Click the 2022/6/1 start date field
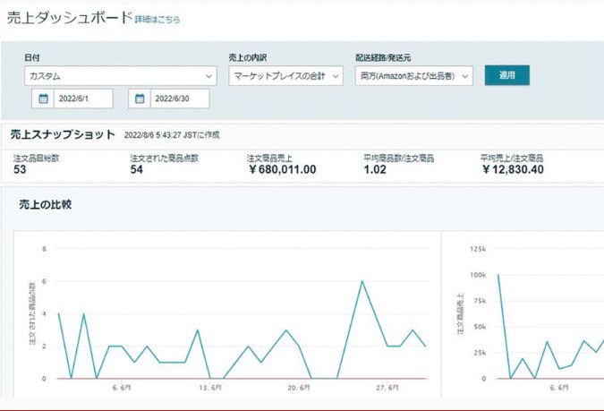Image resolution: width=604 pixels, height=411 pixels. pyautogui.click(x=83, y=98)
